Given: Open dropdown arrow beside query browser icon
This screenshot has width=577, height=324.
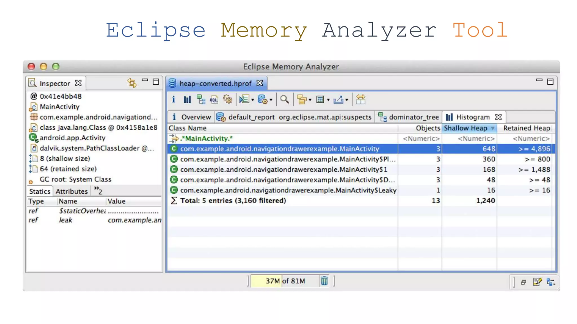Looking at the screenshot, I should click(x=271, y=100).
